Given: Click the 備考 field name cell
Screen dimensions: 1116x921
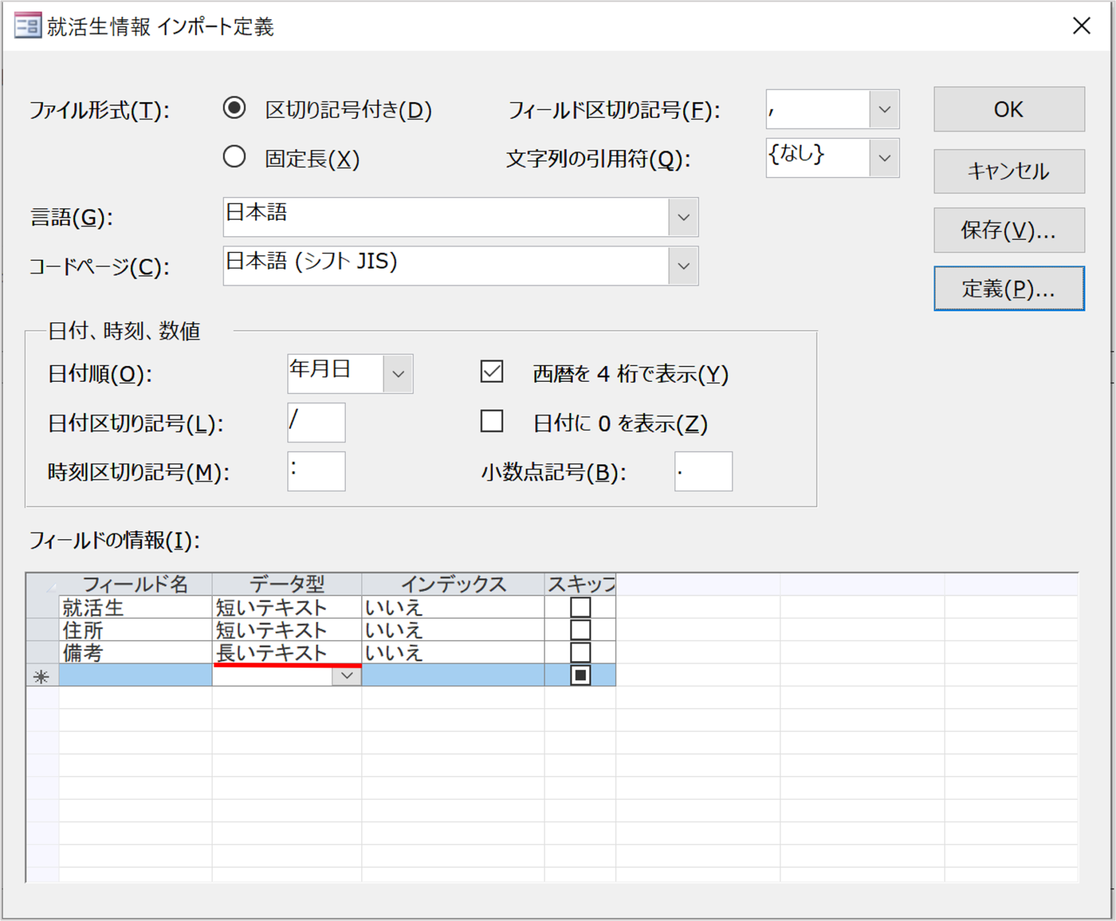Looking at the screenshot, I should (135, 652).
